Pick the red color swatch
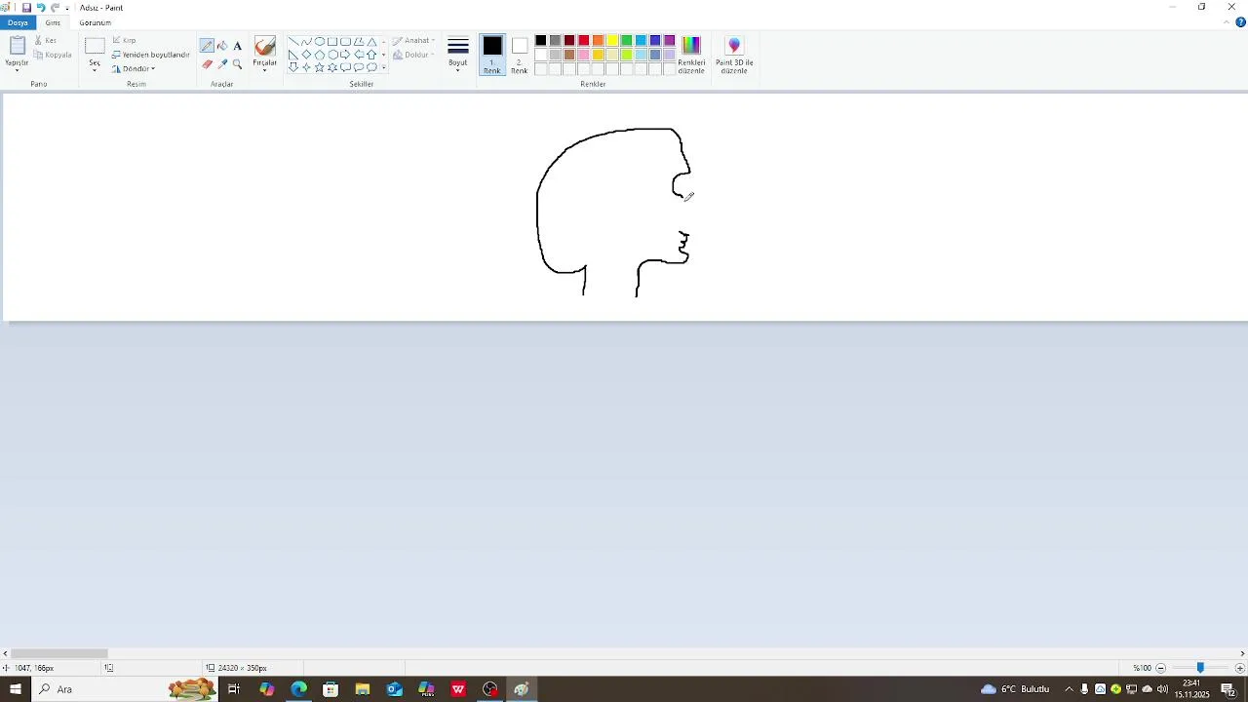 (x=584, y=40)
